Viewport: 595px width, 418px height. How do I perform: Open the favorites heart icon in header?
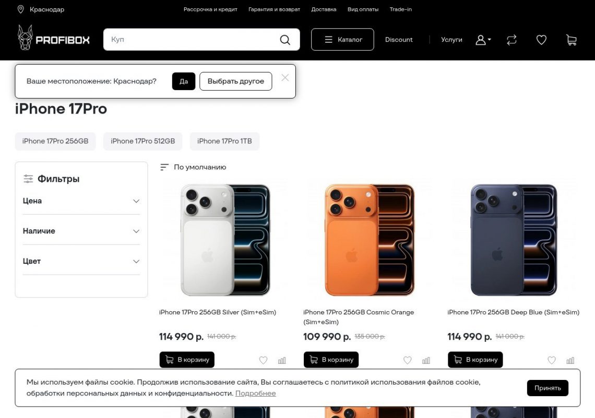541,40
